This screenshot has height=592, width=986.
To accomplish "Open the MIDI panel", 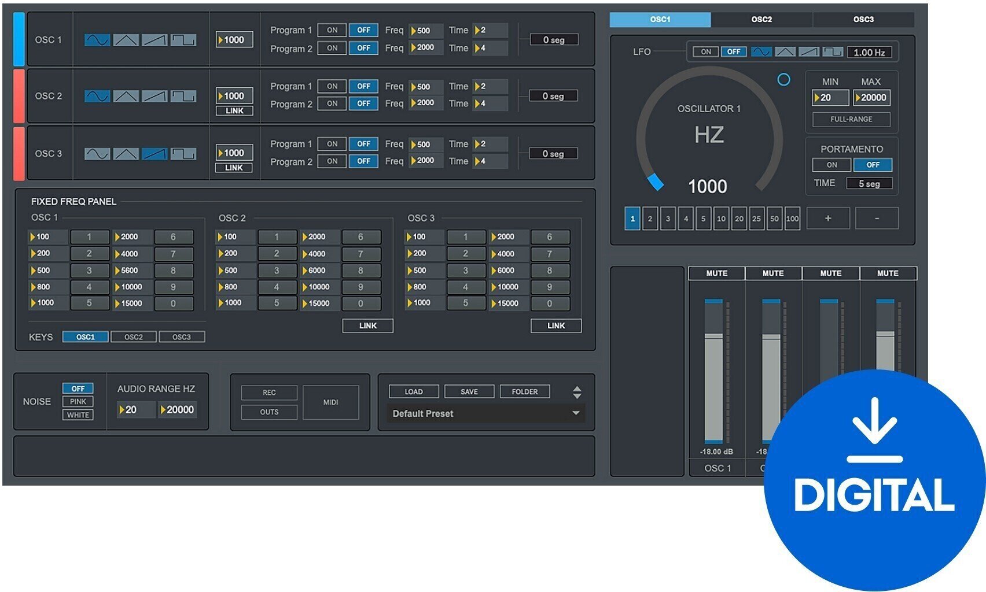I will [x=332, y=402].
